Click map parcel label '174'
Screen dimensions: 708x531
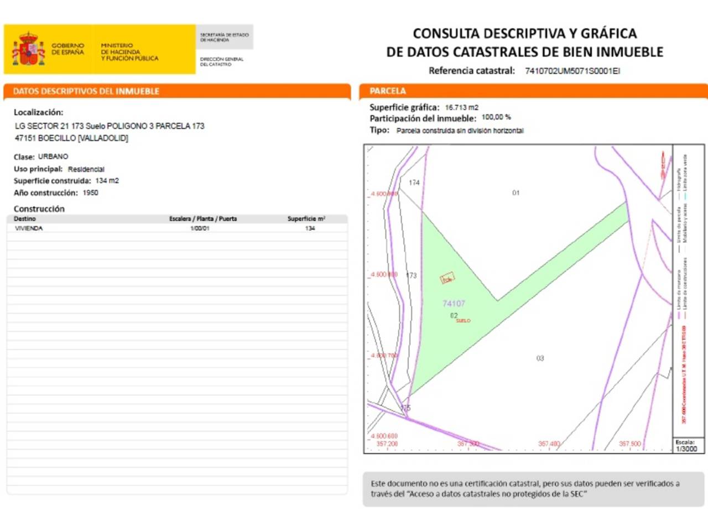point(414,183)
